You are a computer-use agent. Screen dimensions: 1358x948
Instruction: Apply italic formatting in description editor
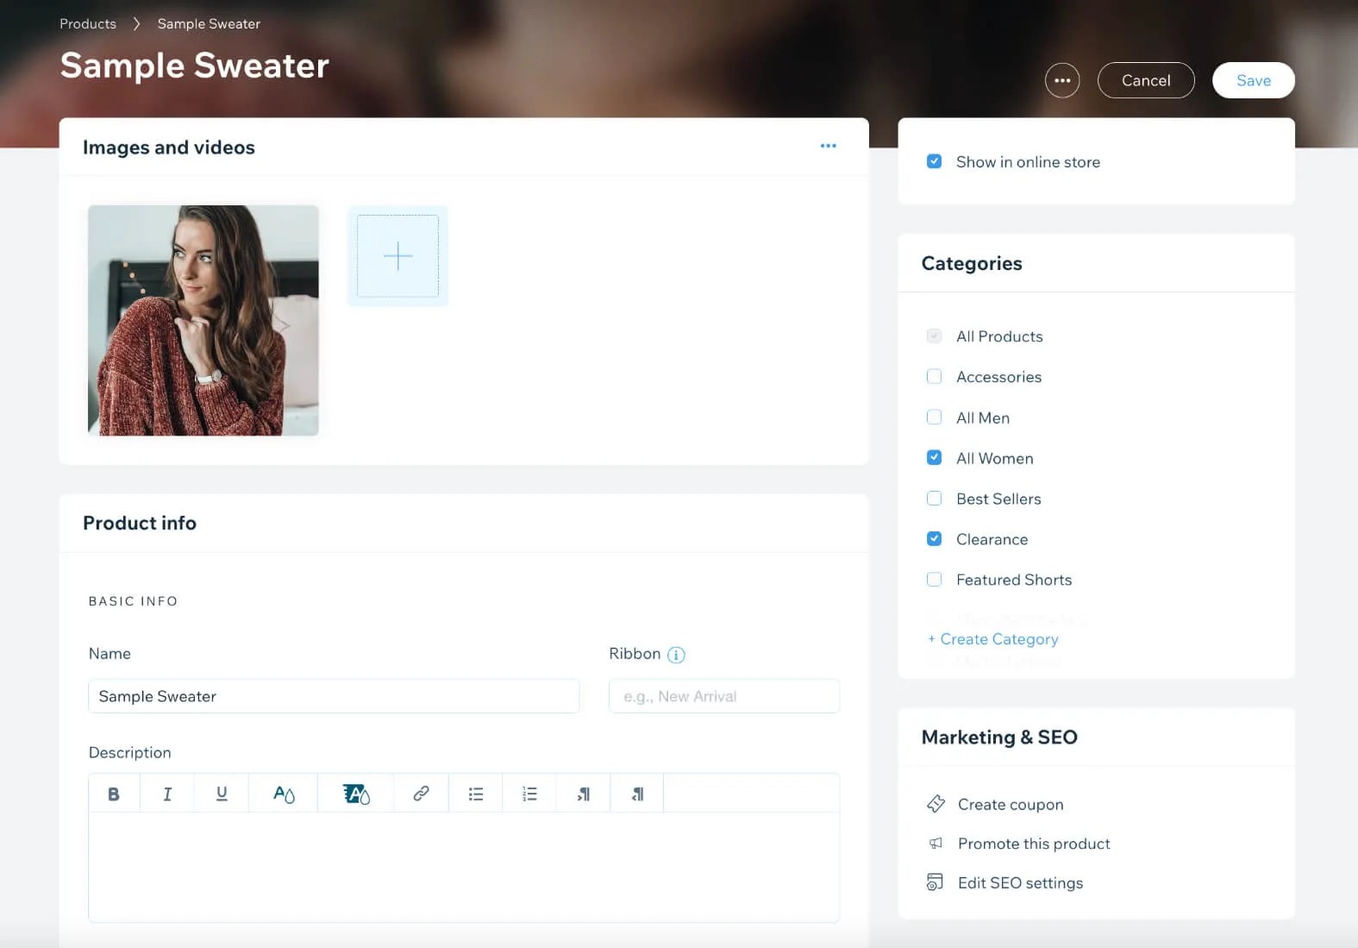[x=167, y=794]
